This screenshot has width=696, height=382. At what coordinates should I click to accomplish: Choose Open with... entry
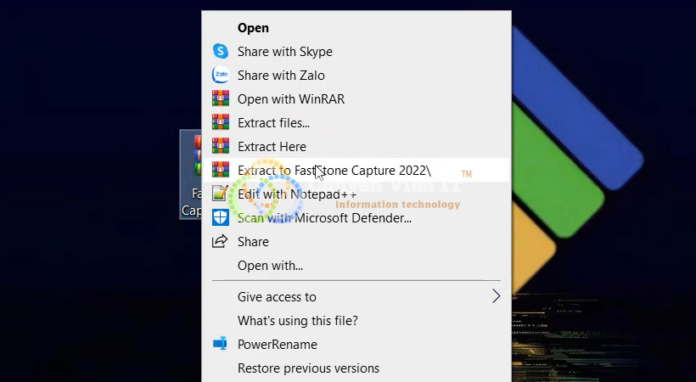(356, 266)
